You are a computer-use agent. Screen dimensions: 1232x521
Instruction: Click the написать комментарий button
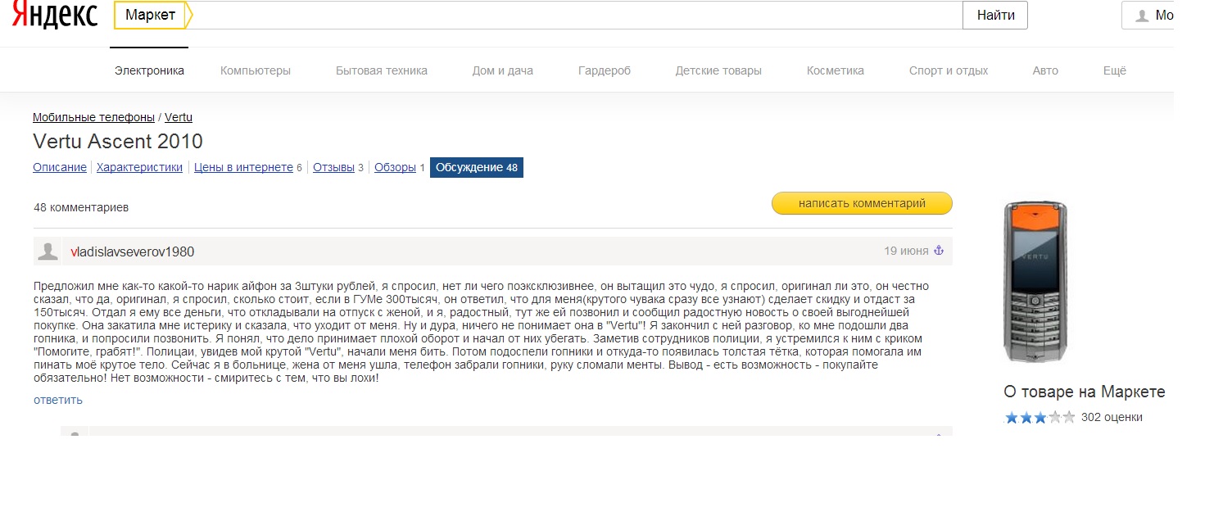[862, 203]
